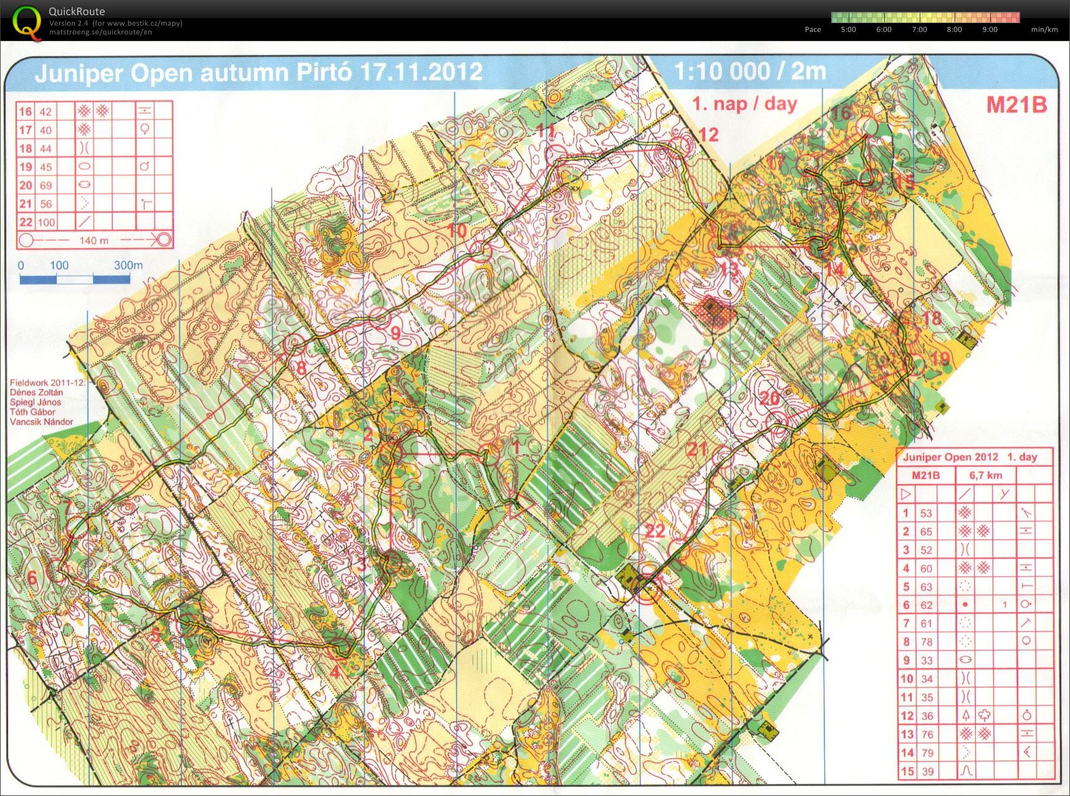This screenshot has width=1070, height=796.
Task: Click the start triangle in description table
Action: [906, 494]
